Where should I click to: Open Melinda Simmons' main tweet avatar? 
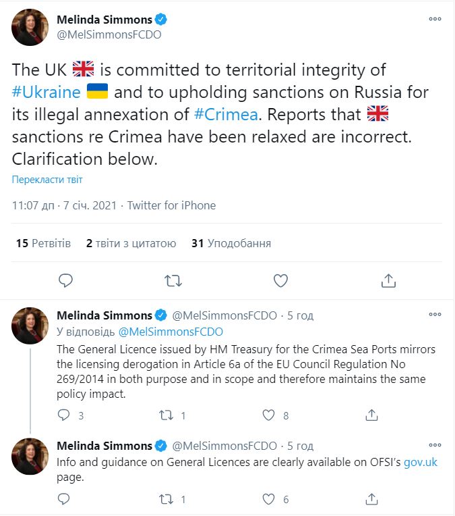point(30,28)
